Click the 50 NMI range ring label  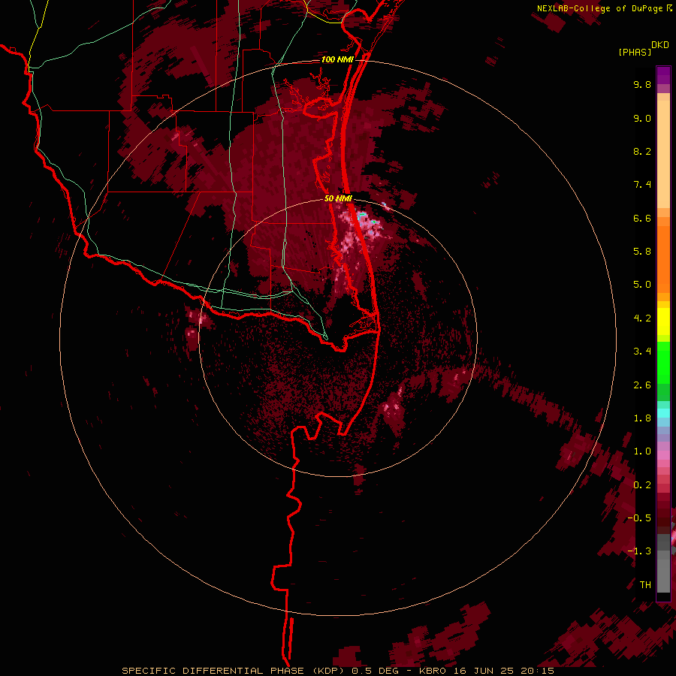click(x=338, y=198)
